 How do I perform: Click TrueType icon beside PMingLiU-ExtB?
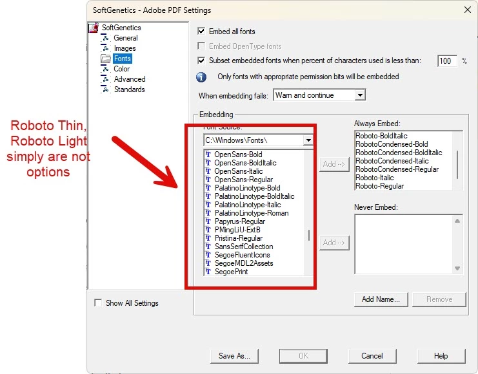click(208, 230)
